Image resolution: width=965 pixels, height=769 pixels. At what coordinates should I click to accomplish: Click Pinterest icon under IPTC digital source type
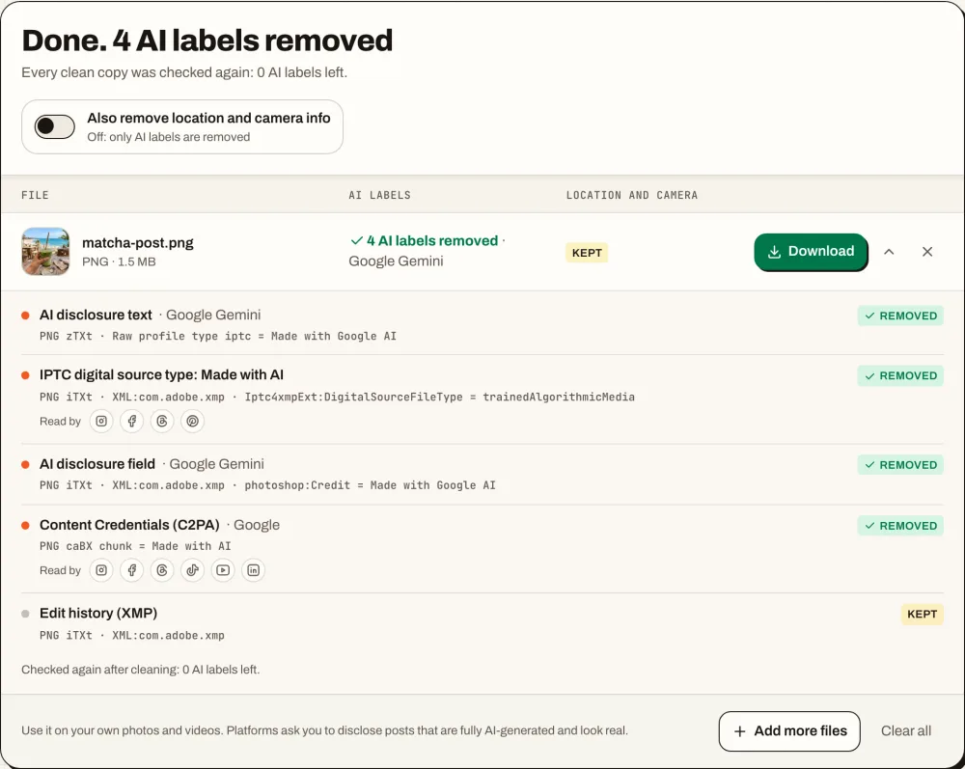coord(193,422)
